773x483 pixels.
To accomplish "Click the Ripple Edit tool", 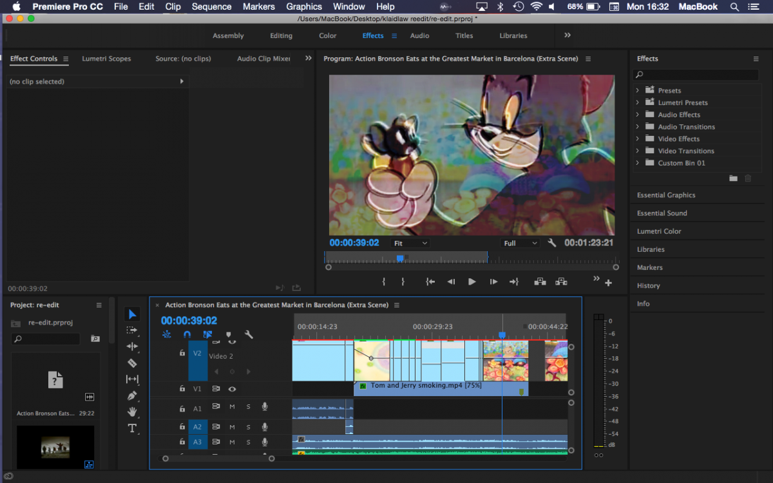I will 132,346.
